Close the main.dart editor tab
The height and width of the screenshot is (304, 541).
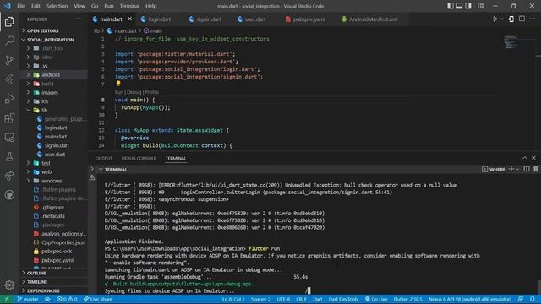(x=129, y=19)
